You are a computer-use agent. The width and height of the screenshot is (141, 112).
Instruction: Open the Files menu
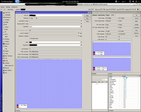6,46
